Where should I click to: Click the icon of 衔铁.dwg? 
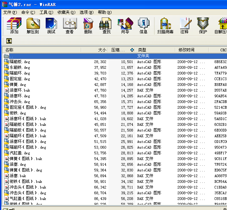click(x=6, y=113)
